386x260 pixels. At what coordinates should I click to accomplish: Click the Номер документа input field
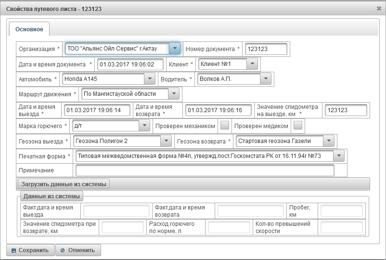[x=266, y=49]
